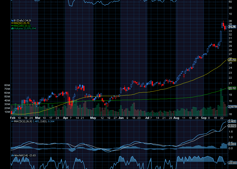Click the 36 price axis label

(x=230, y=21)
